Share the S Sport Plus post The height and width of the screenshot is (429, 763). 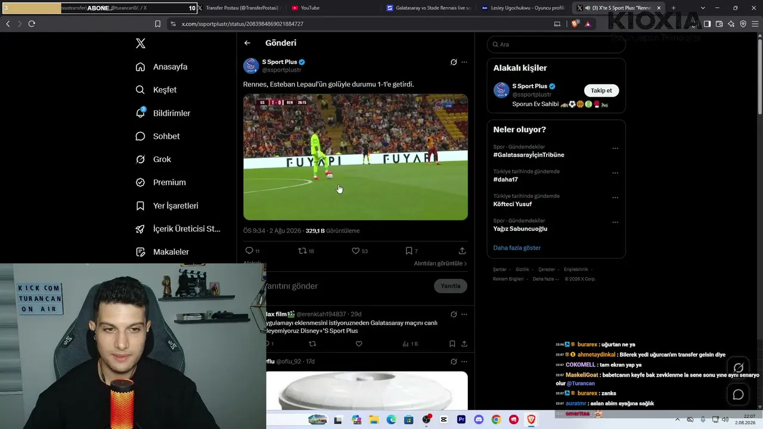(462, 251)
